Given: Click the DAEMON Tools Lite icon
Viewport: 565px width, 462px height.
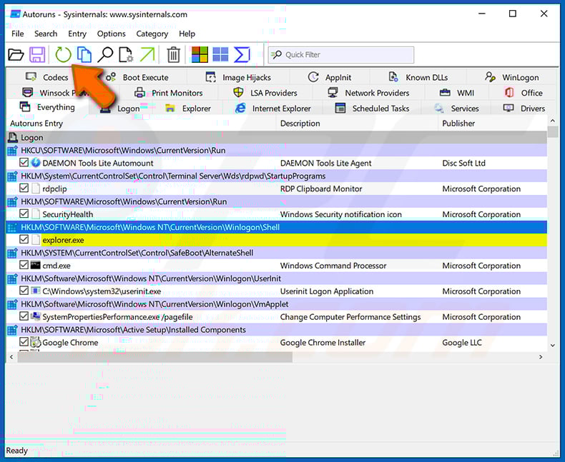Looking at the screenshot, I should [36, 163].
